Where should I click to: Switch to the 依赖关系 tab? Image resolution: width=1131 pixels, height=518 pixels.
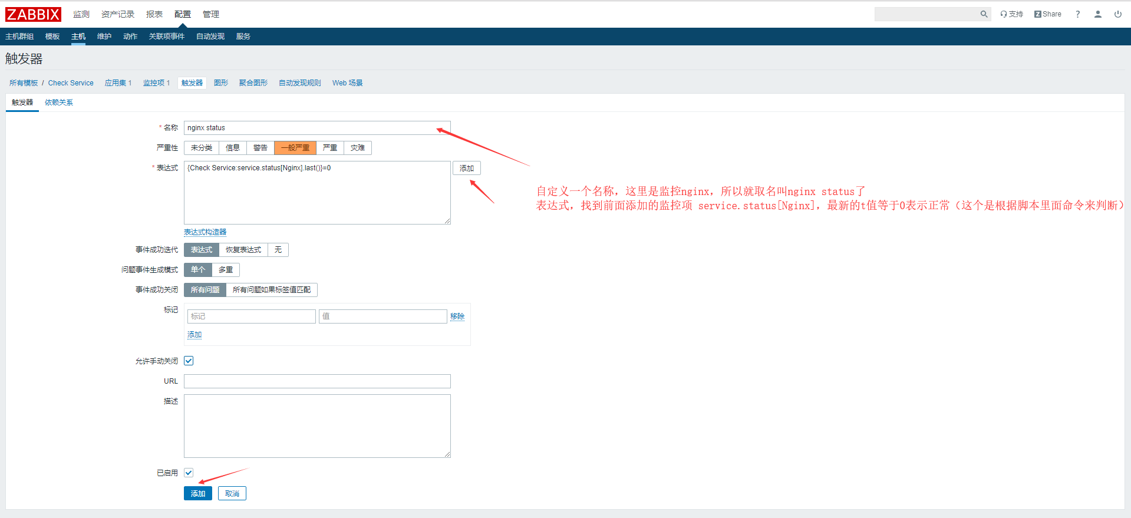tap(59, 103)
